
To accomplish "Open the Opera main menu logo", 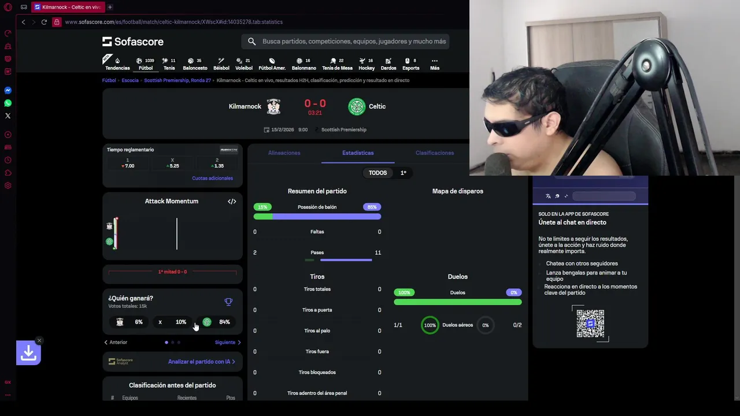I will [8, 7].
